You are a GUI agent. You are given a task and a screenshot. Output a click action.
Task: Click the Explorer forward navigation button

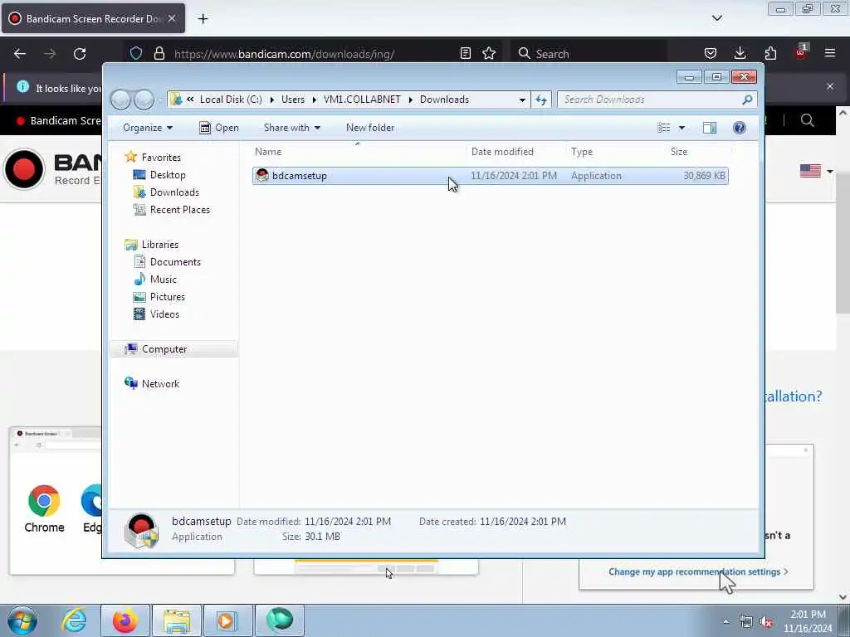(144, 100)
